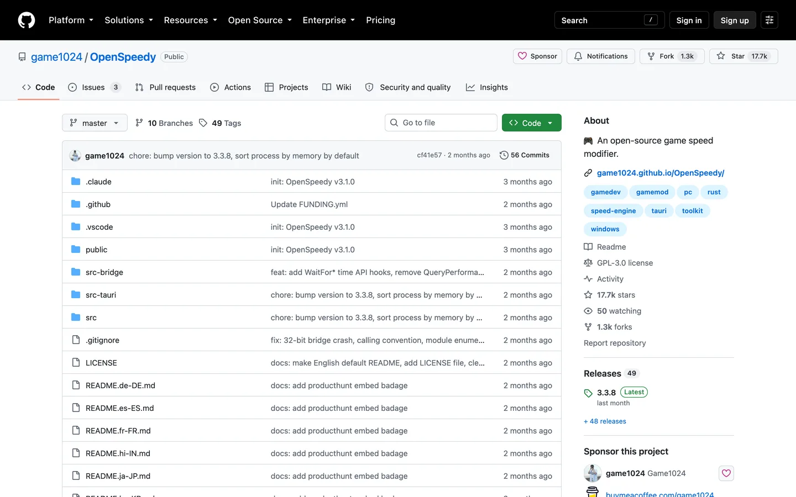The width and height of the screenshot is (796, 497).
Task: Open game1024.github.io/OpenSpeedy/ link
Action: pos(661,173)
